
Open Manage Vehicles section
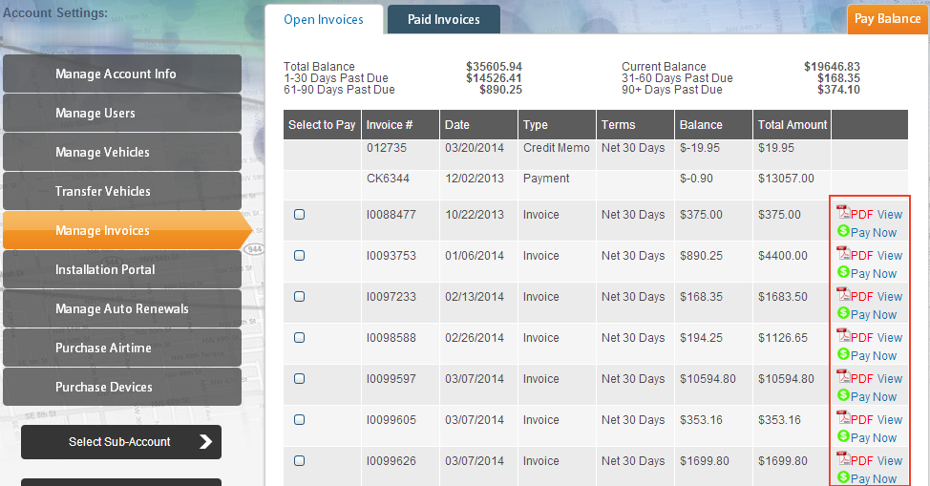click(122, 152)
